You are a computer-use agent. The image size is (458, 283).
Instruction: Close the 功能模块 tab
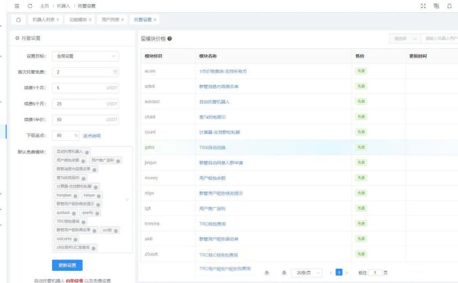(90, 20)
